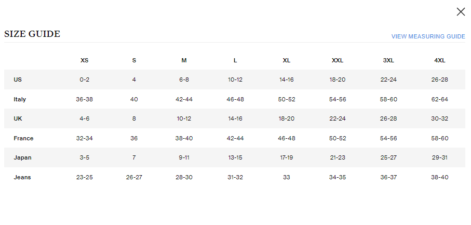
Task: Select Jeans size 36-37 cell
Action: click(x=388, y=177)
